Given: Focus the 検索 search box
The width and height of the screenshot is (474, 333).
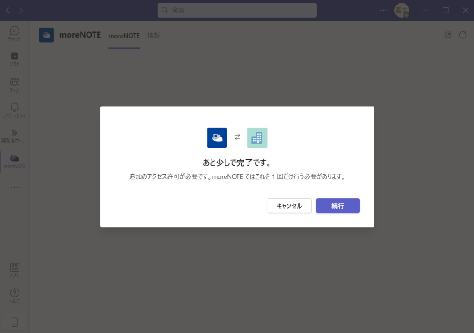Looking at the screenshot, I should (237, 10).
